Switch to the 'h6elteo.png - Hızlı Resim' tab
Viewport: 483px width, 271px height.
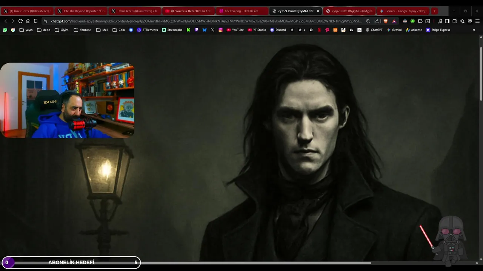242,11
